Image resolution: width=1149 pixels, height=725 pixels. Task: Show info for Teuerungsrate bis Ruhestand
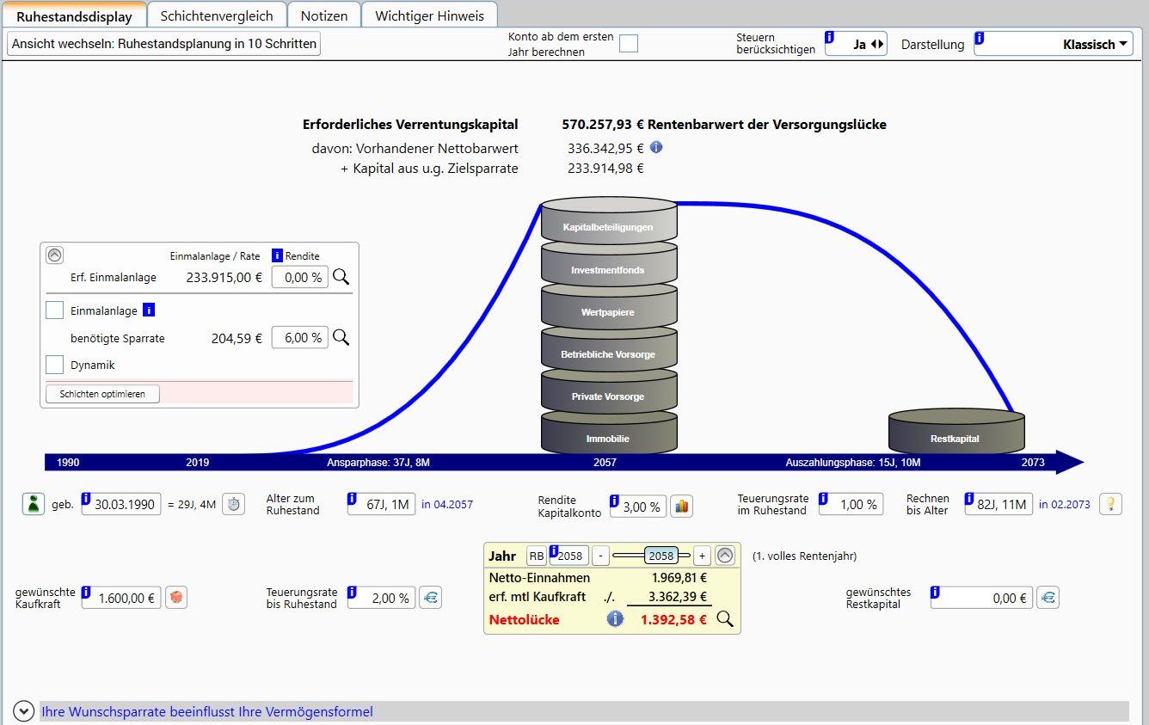click(x=352, y=592)
